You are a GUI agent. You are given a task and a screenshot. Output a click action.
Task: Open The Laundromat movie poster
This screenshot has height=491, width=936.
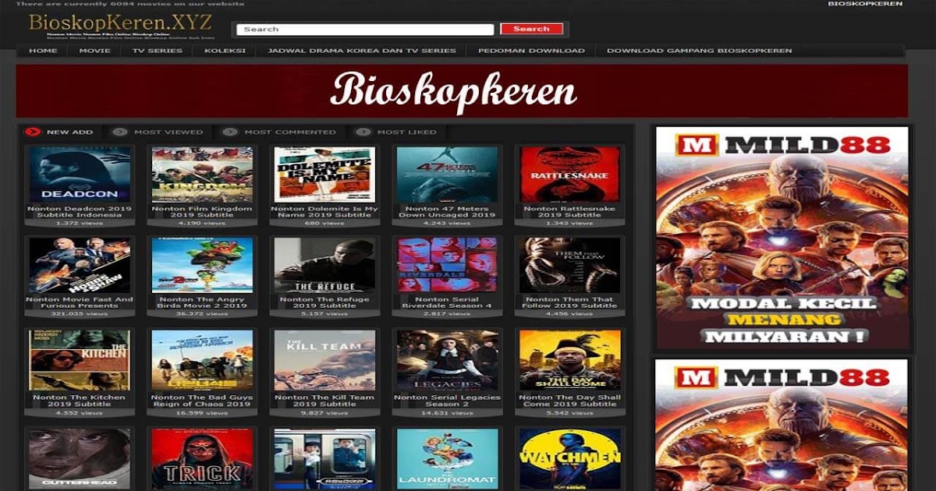[x=447, y=458]
